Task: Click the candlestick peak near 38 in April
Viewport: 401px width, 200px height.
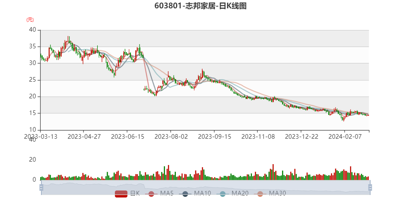Action: [x=68, y=40]
